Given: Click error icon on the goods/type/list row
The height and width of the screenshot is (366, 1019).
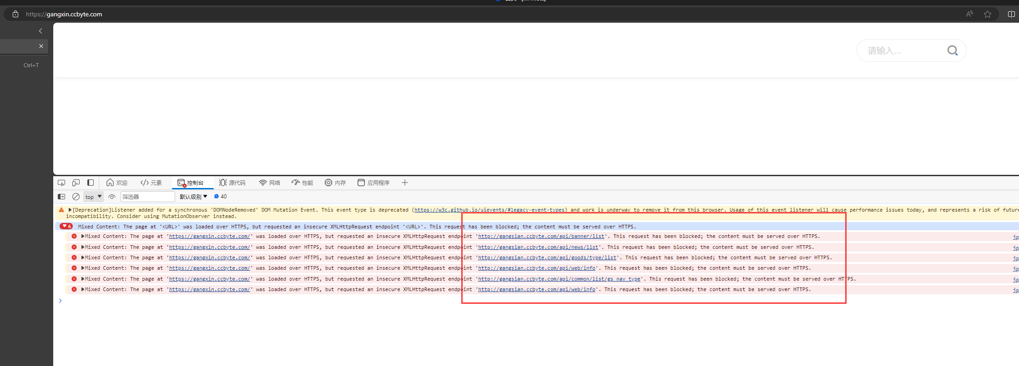Looking at the screenshot, I should (74, 257).
